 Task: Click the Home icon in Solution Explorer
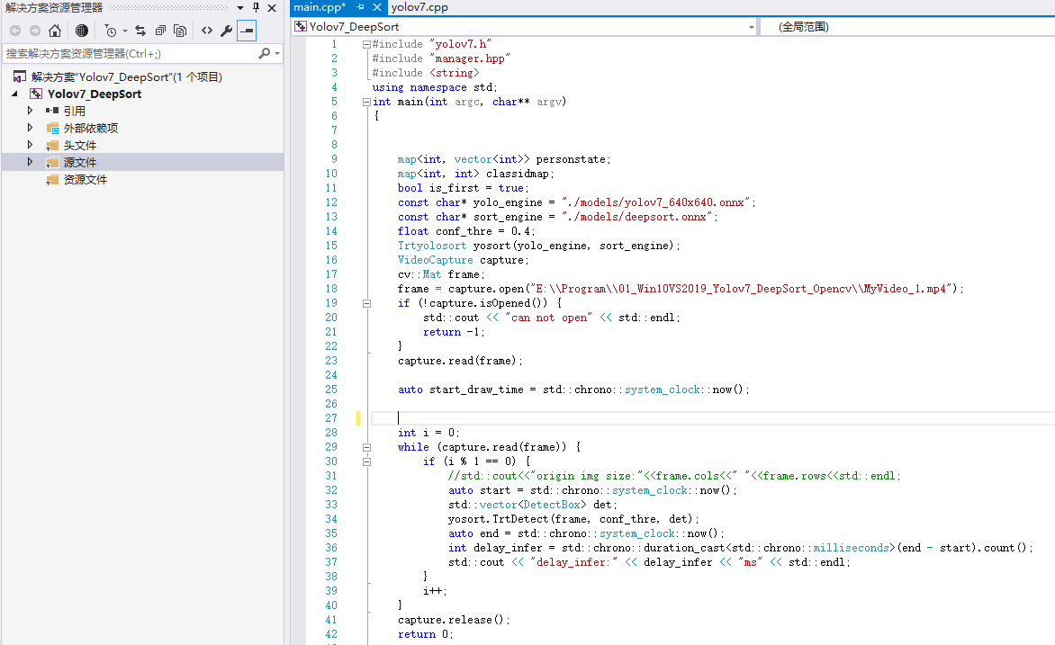point(55,31)
